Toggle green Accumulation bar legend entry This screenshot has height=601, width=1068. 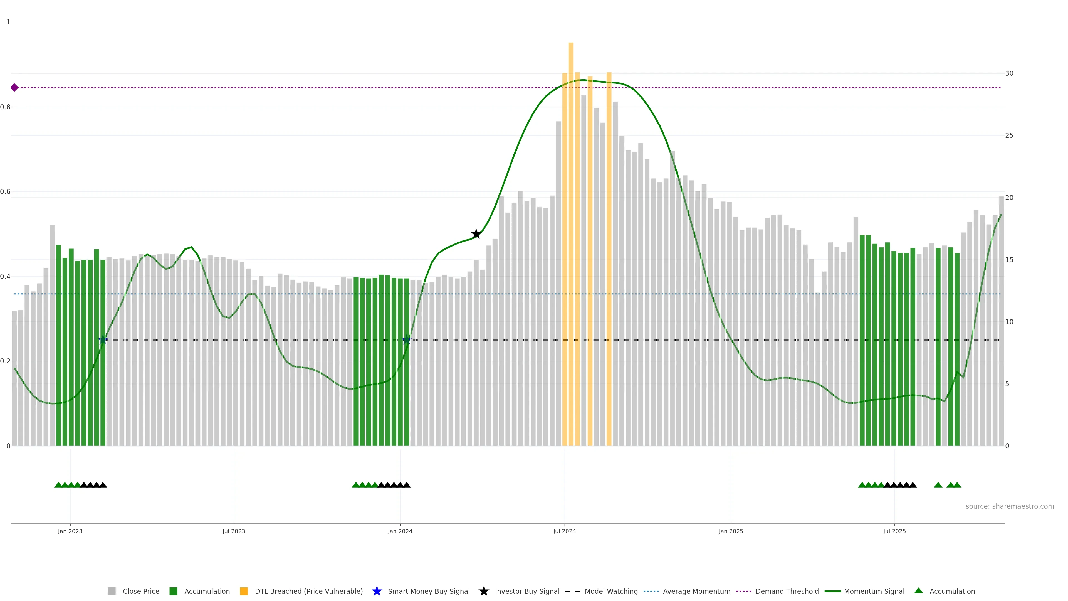click(206, 591)
